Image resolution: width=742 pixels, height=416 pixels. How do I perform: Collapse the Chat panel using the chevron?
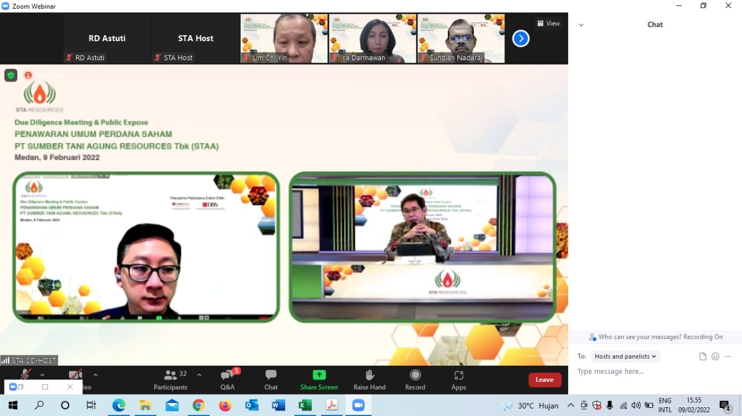[x=581, y=25]
